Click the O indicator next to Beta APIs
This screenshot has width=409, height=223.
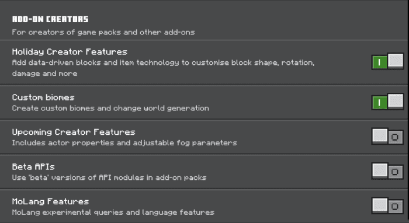395,172
